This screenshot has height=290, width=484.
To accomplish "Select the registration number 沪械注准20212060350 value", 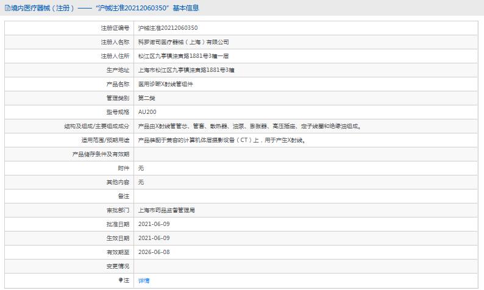I will (168, 28).
